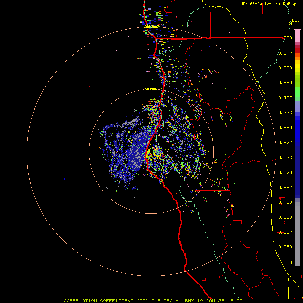
Task: Select the 0.360 legend value
Action: click(285, 217)
